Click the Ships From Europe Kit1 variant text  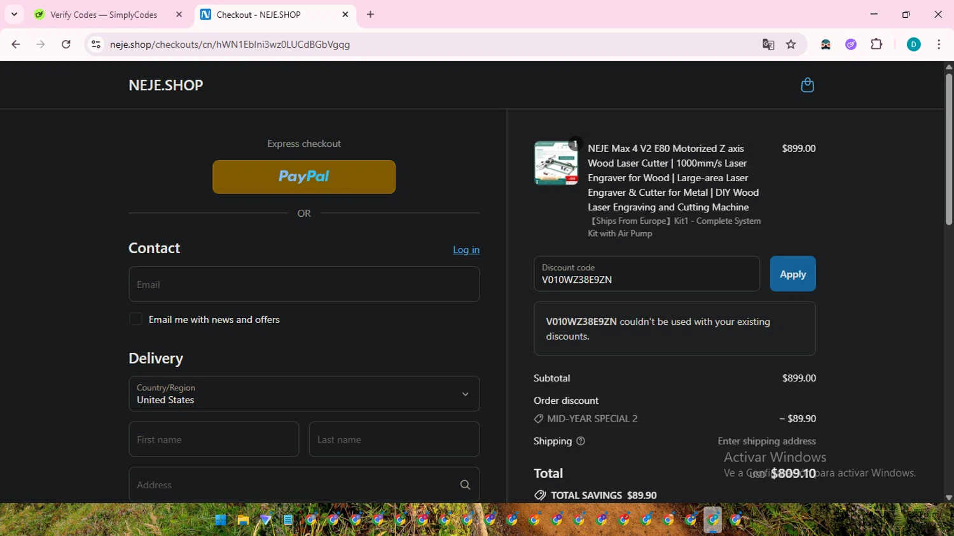tap(674, 227)
